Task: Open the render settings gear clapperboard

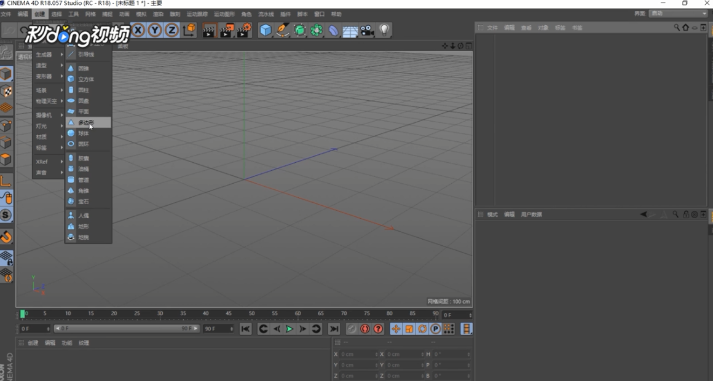Action: tap(244, 31)
